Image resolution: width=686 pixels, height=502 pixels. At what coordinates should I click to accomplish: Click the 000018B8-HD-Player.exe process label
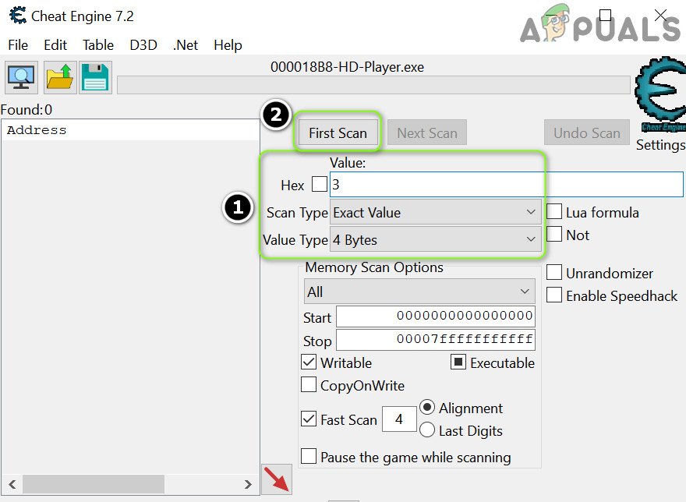tap(347, 67)
